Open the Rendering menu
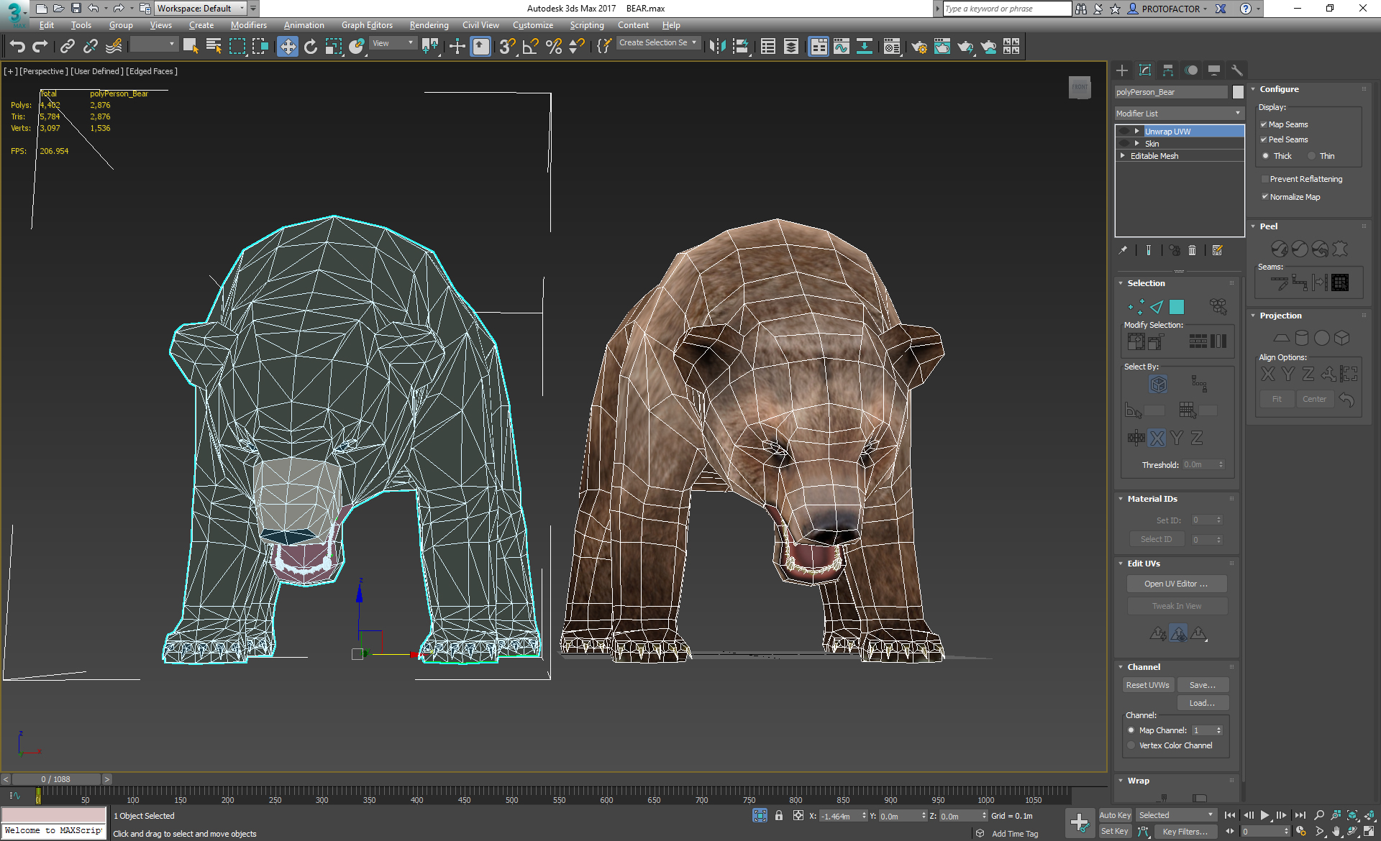This screenshot has height=841, width=1381. [x=429, y=24]
